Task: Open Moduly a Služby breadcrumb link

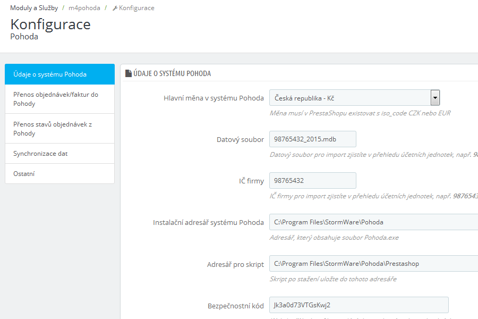Action: (x=34, y=8)
